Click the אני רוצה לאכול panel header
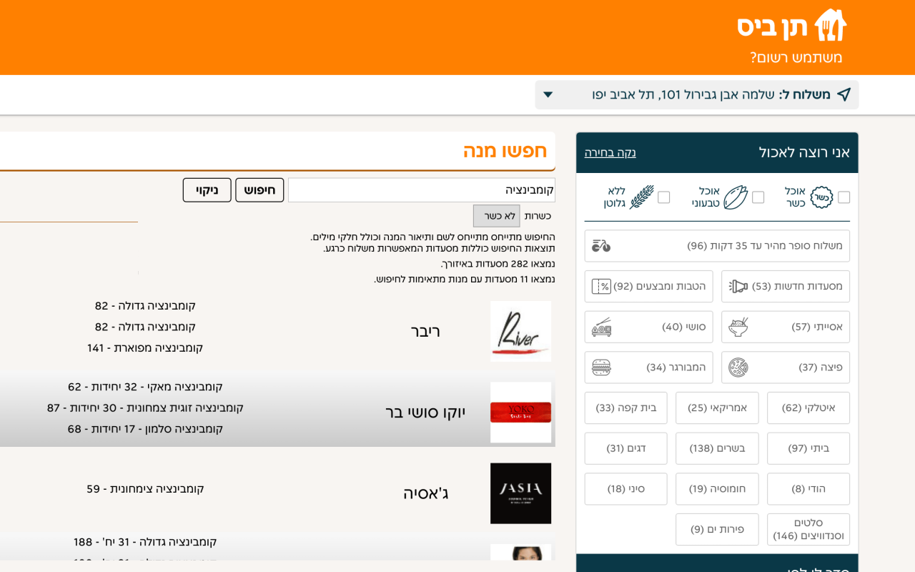The width and height of the screenshot is (915, 572). tap(717, 152)
